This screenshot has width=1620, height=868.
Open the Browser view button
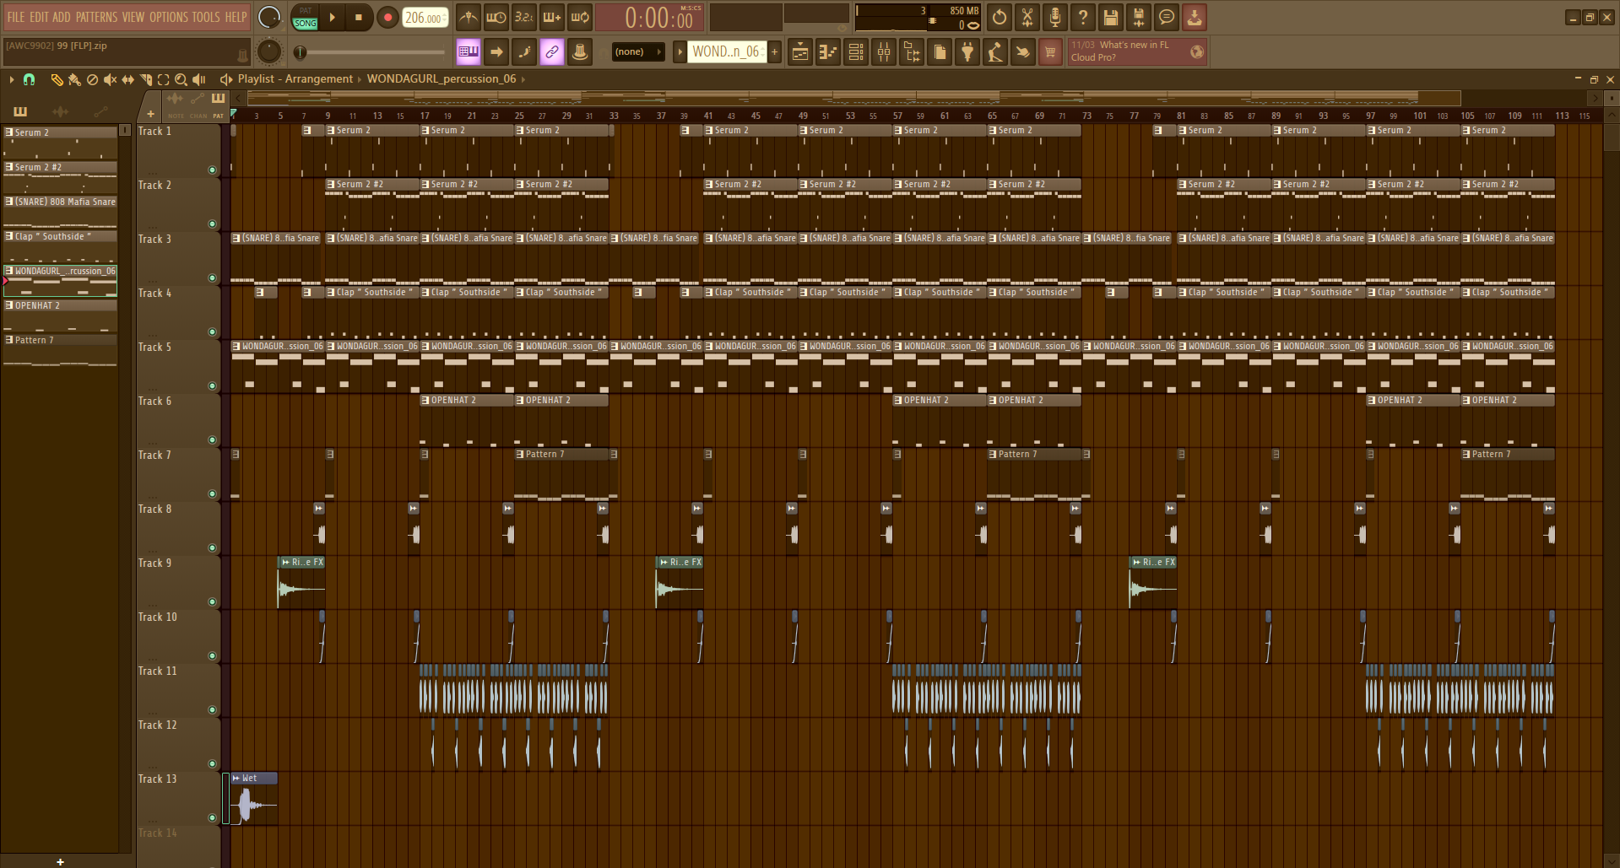[x=912, y=52]
